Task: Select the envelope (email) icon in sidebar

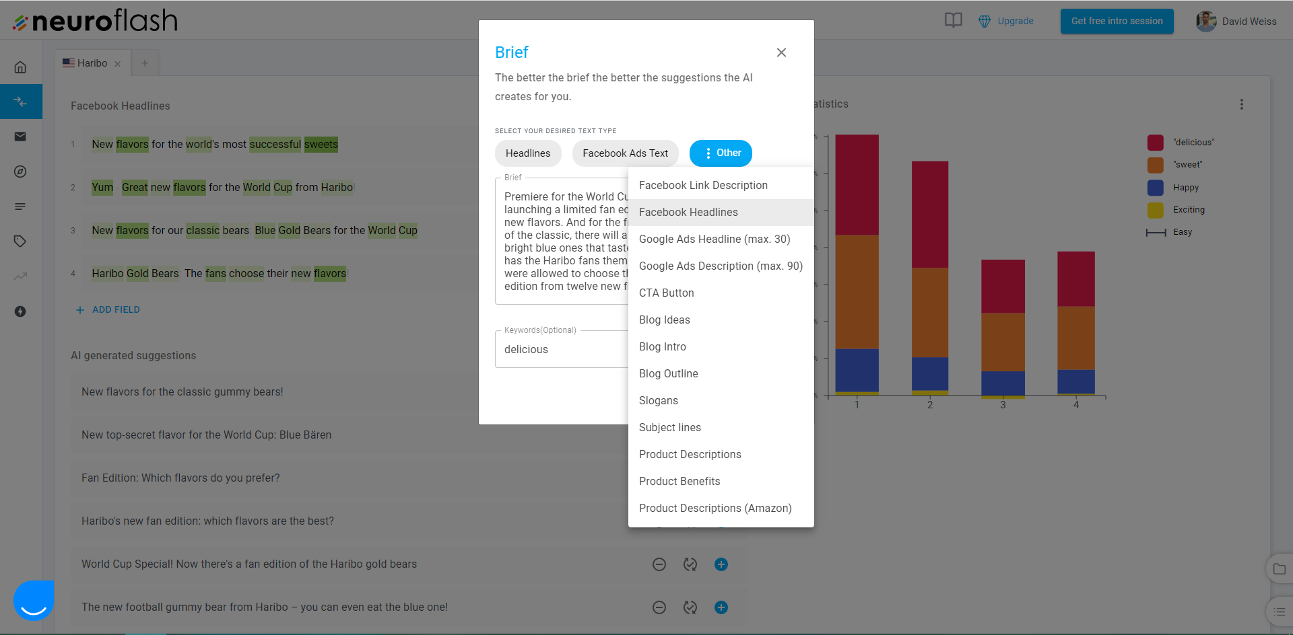Action: (x=20, y=137)
